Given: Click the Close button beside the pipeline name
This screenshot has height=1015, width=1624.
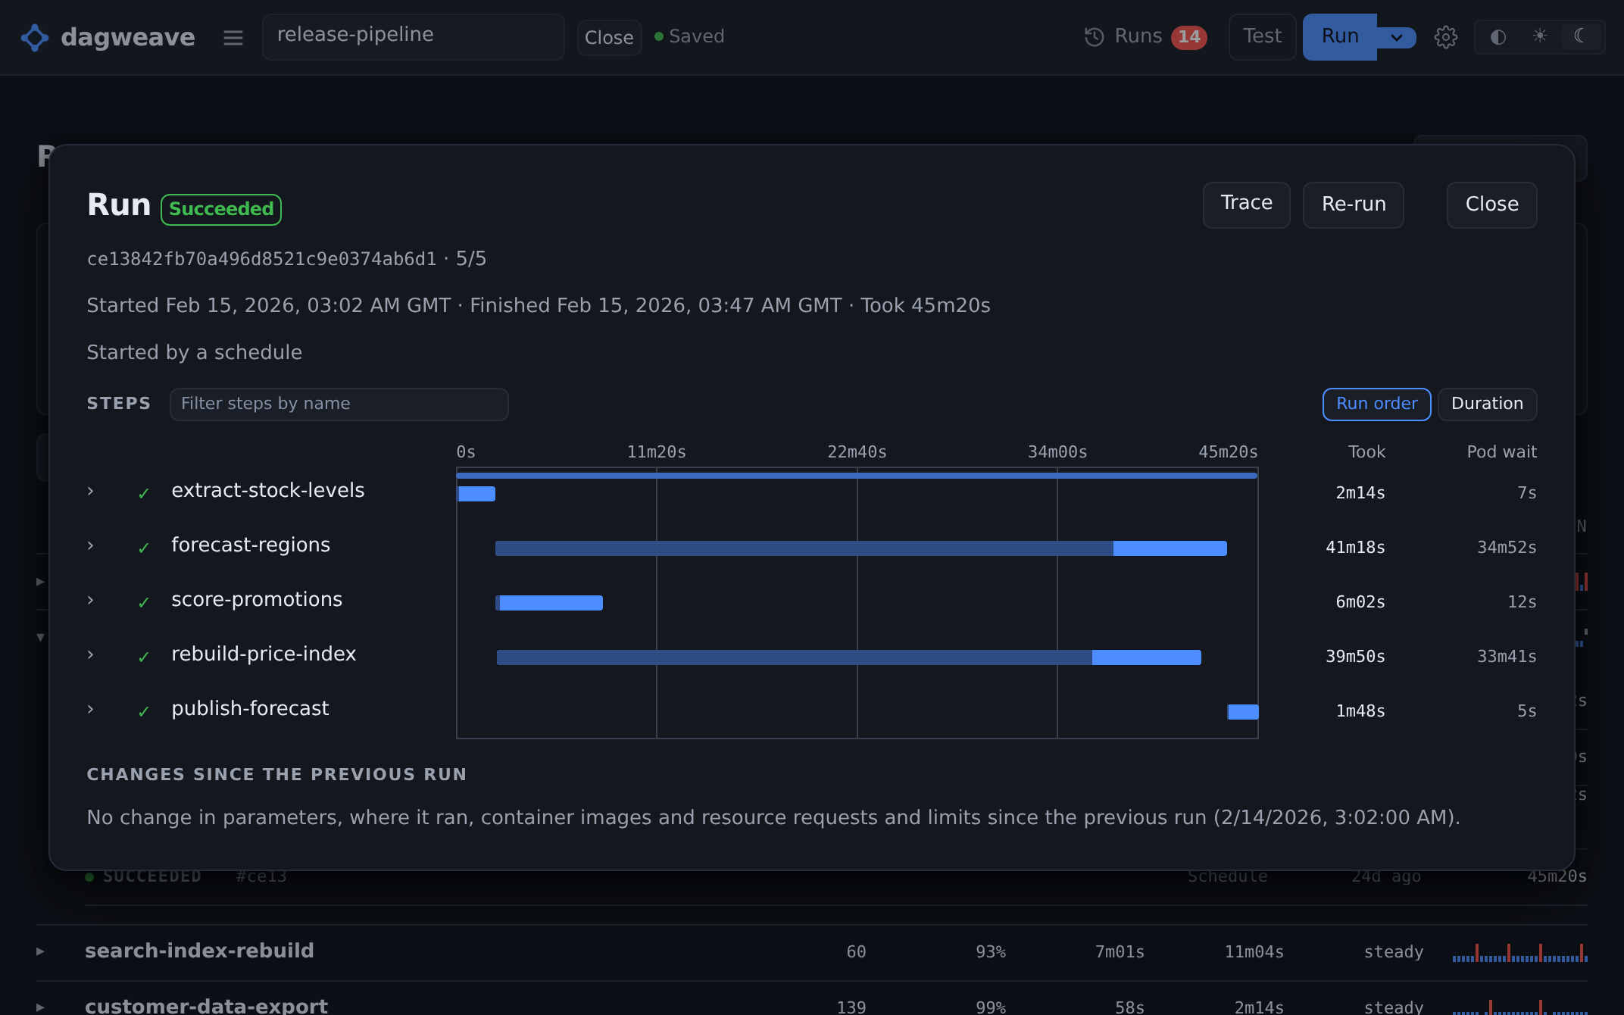Looking at the screenshot, I should coord(609,37).
